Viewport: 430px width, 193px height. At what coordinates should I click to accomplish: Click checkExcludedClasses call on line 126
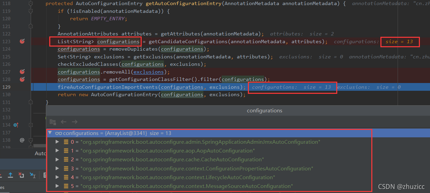pyautogui.click(x=88, y=64)
